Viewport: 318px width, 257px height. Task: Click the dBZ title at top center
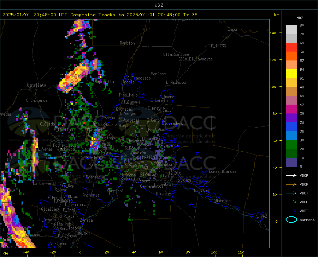pyautogui.click(x=159, y=5)
